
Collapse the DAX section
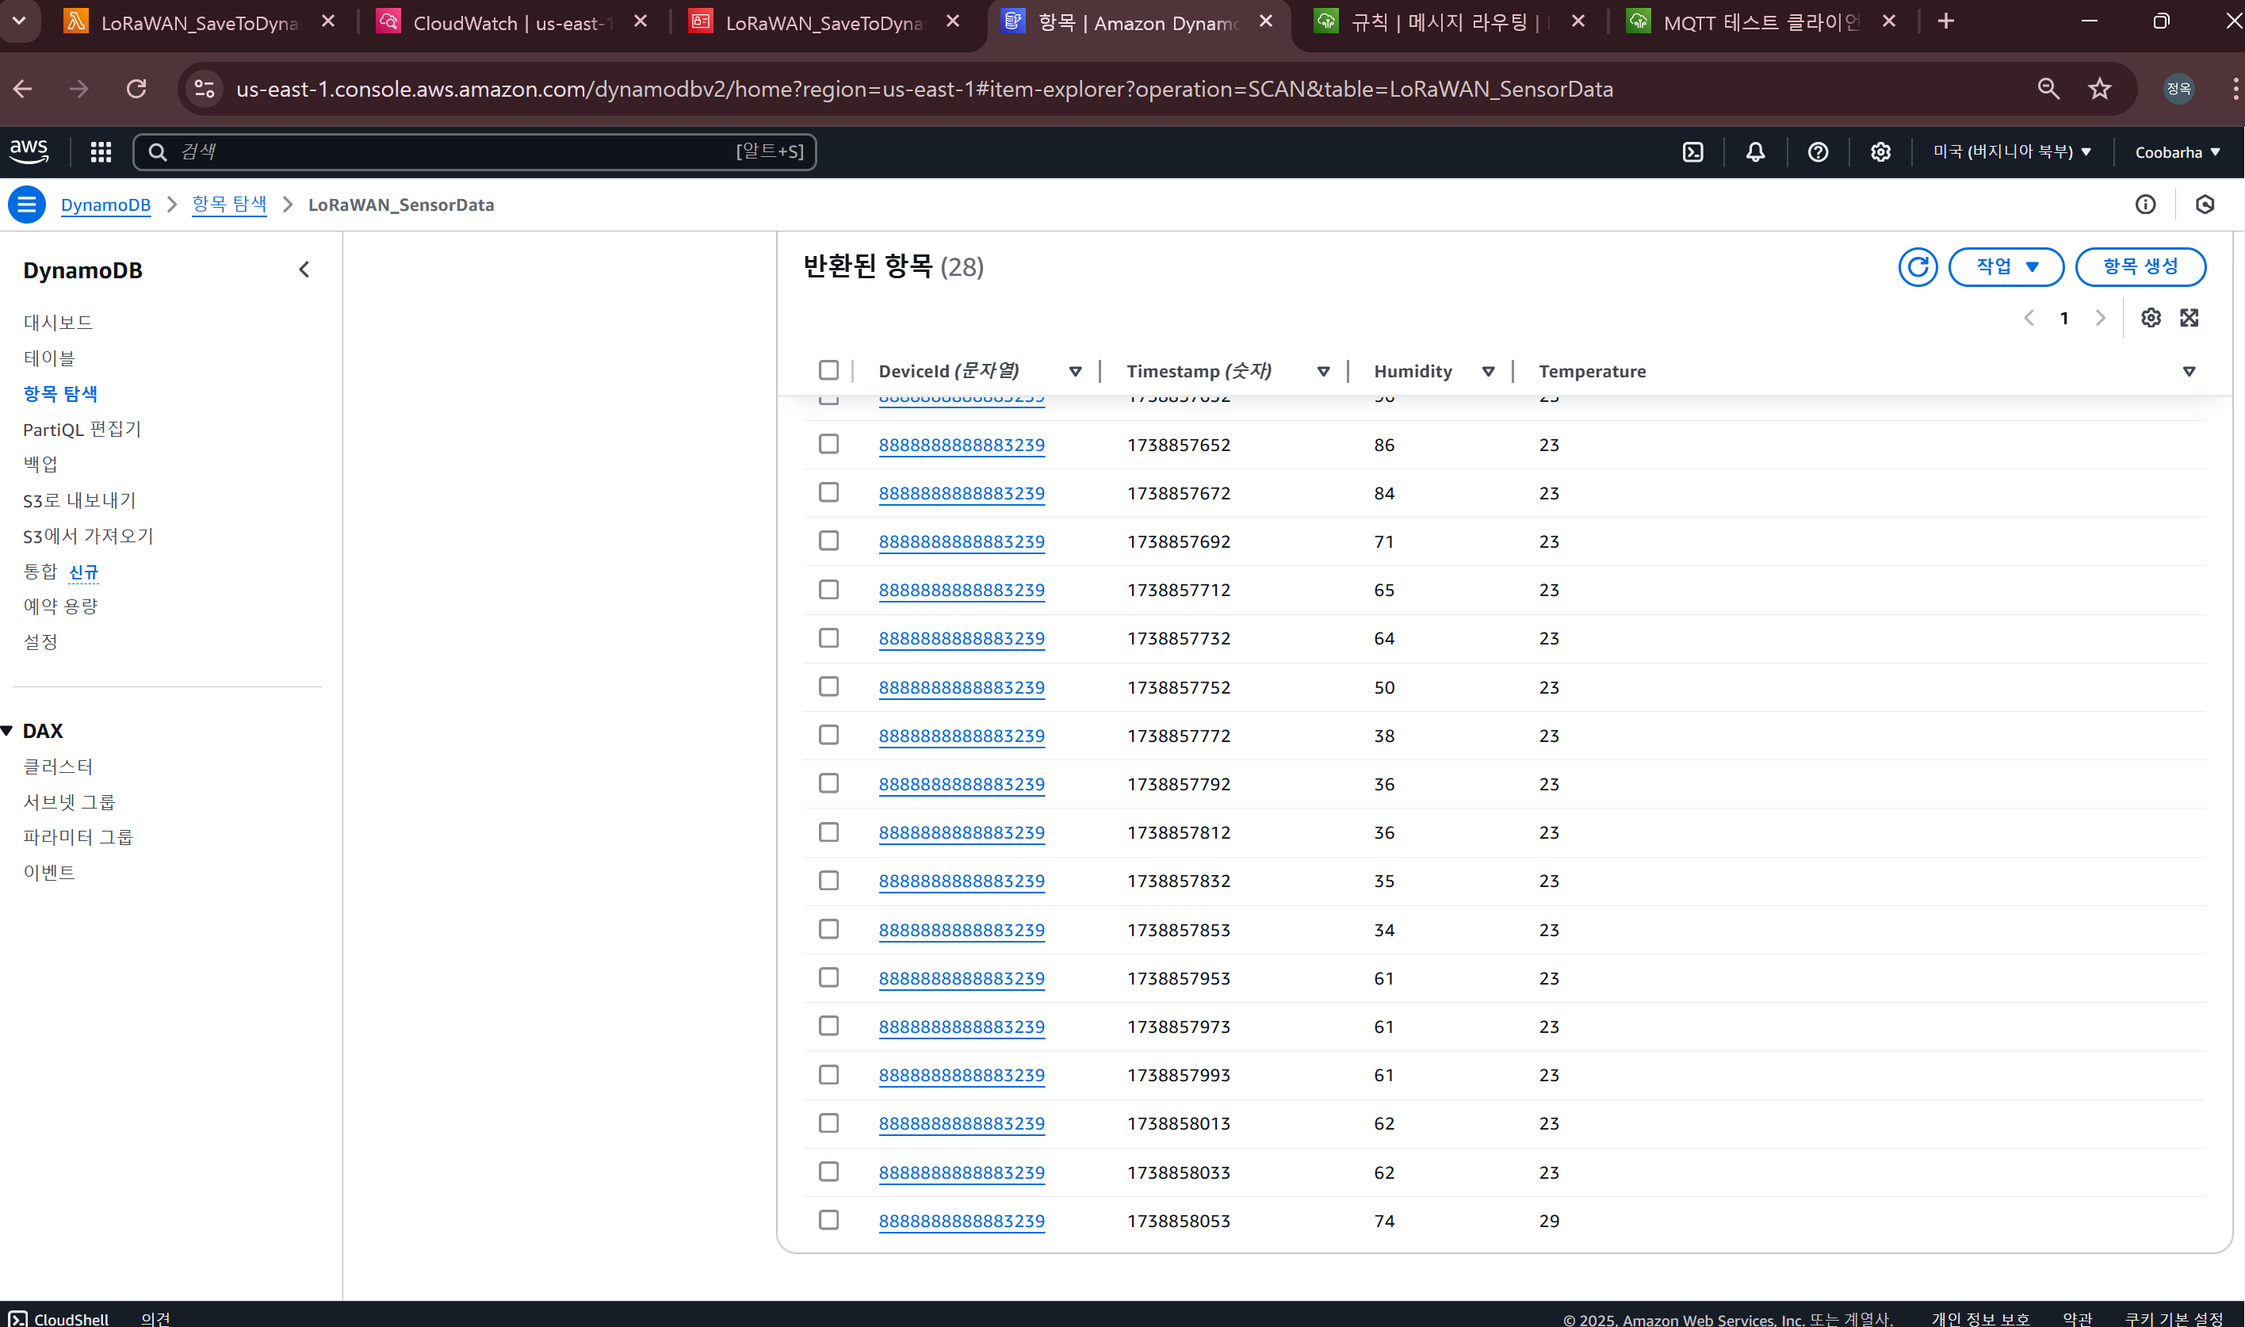(7, 731)
